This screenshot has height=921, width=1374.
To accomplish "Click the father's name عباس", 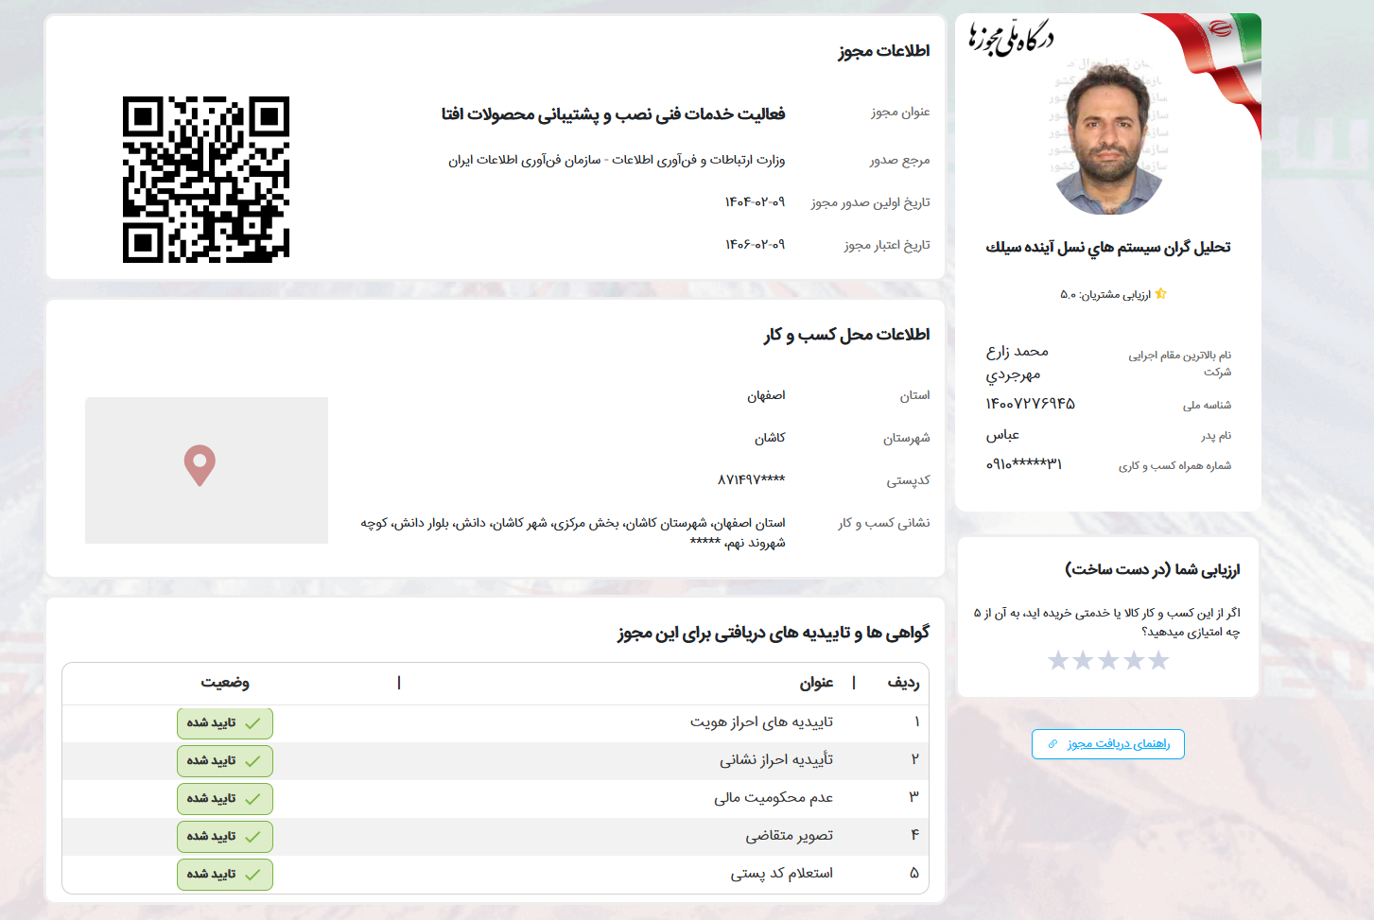I will [1002, 435].
